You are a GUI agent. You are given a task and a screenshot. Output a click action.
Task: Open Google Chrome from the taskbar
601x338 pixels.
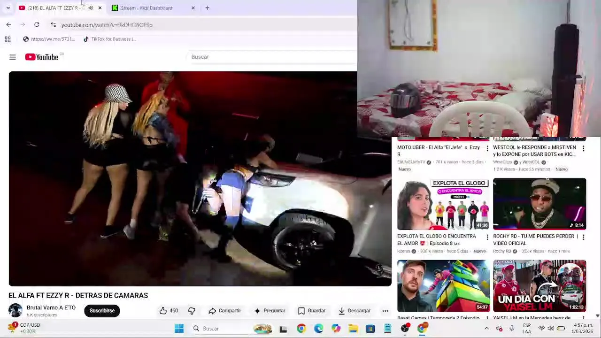(301, 329)
